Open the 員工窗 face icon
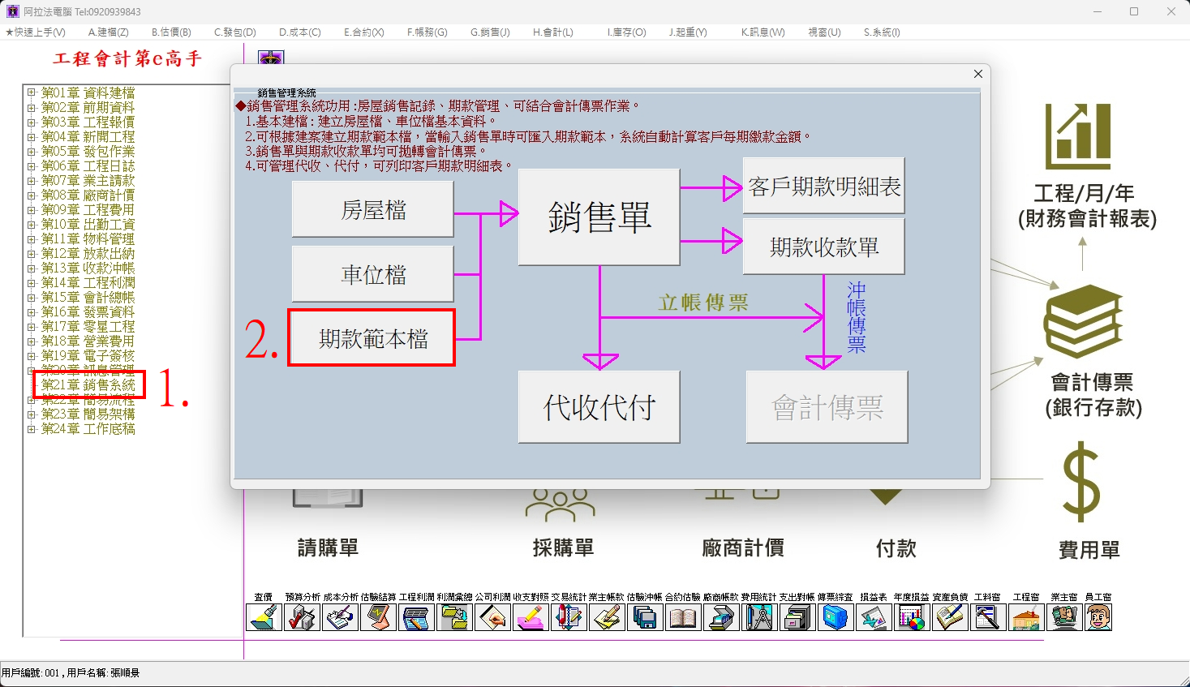Image resolution: width=1190 pixels, height=687 pixels. pyautogui.click(x=1098, y=617)
